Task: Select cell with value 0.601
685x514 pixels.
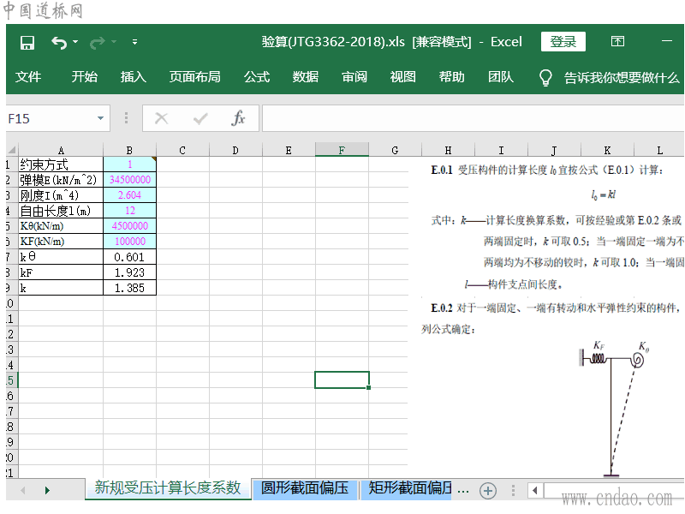Action: (130, 257)
